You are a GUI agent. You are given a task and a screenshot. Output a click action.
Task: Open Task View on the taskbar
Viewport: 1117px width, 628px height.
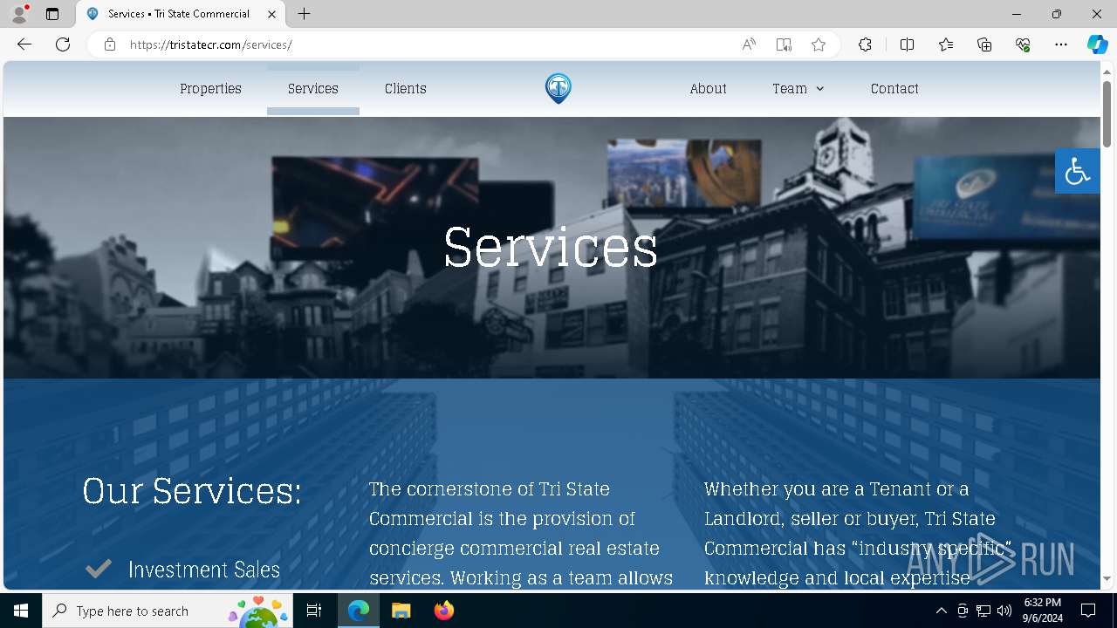point(314,611)
